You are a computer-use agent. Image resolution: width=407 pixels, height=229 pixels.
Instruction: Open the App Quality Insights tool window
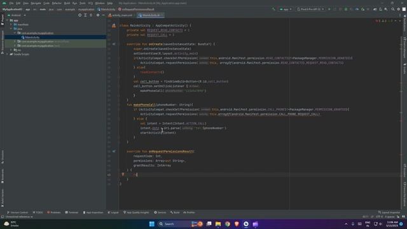click(x=137, y=212)
